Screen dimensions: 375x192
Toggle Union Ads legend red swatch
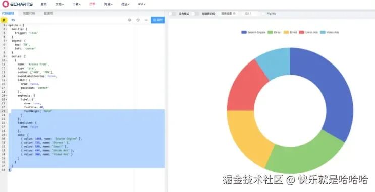[x=301, y=32]
